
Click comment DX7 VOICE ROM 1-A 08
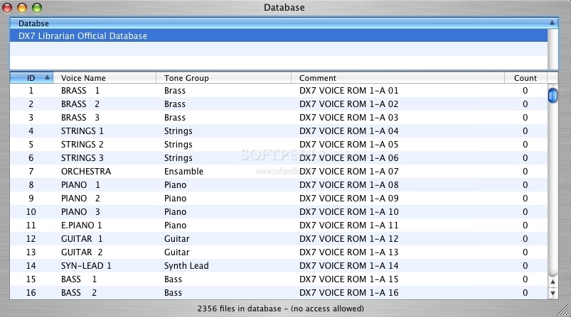point(348,185)
